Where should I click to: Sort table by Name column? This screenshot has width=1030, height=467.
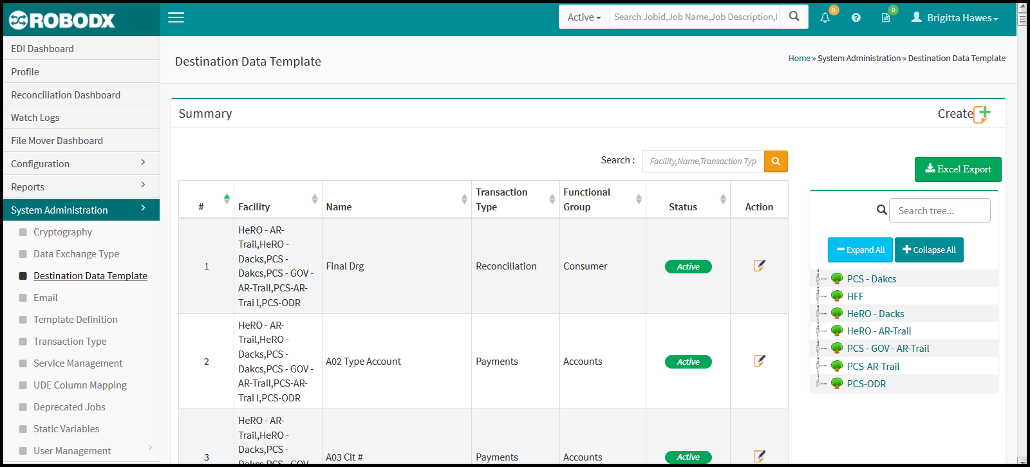pyautogui.click(x=464, y=199)
